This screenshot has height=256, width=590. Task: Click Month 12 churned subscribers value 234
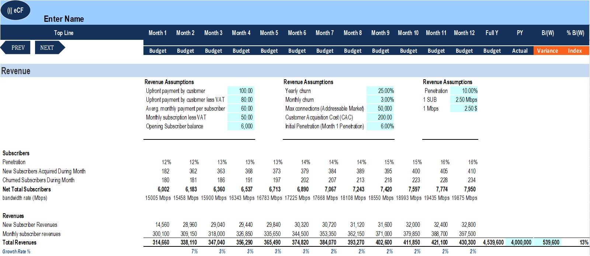point(472,180)
